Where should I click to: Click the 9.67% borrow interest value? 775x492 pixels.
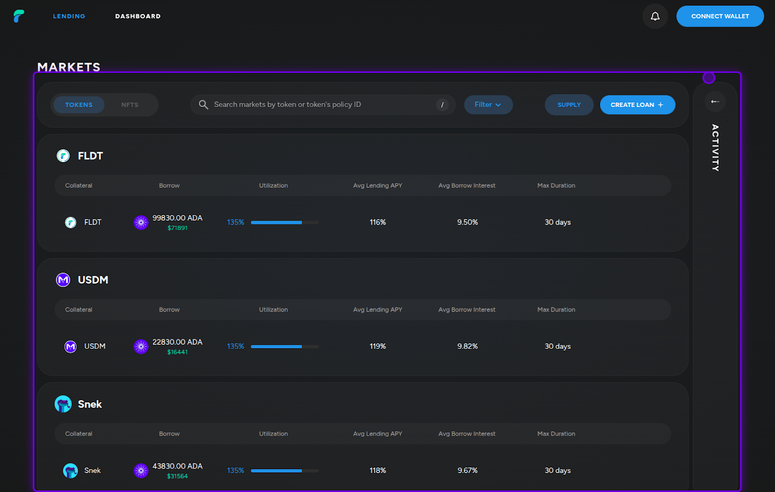[x=467, y=471]
